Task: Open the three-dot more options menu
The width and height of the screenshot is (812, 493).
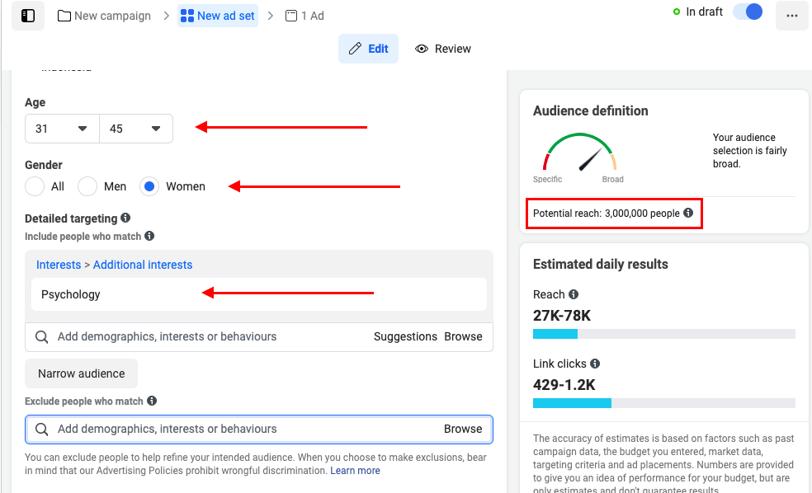Action: pos(792,16)
